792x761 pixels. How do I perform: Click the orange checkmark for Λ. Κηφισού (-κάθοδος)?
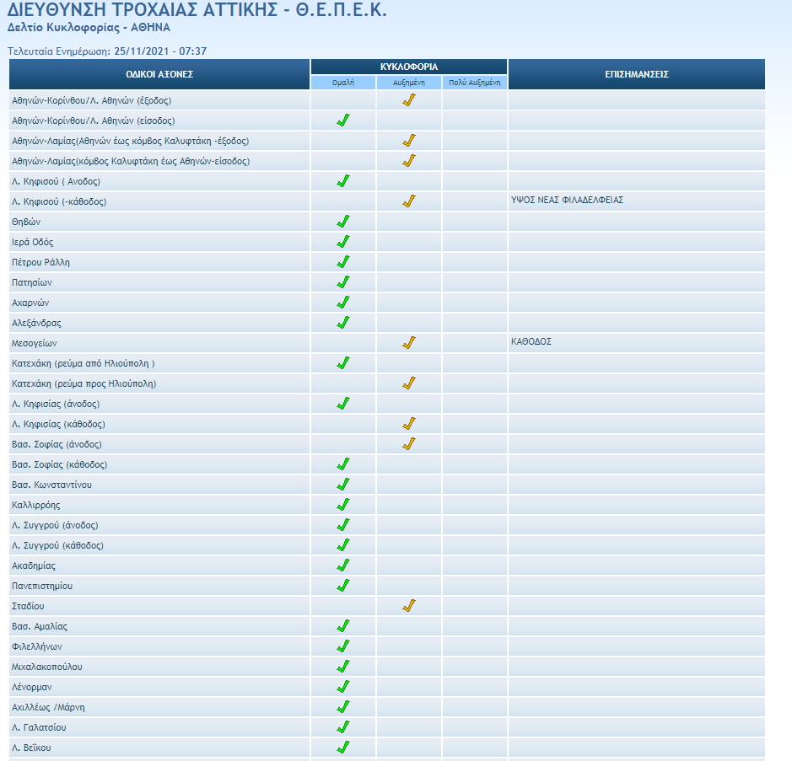pyautogui.click(x=409, y=201)
